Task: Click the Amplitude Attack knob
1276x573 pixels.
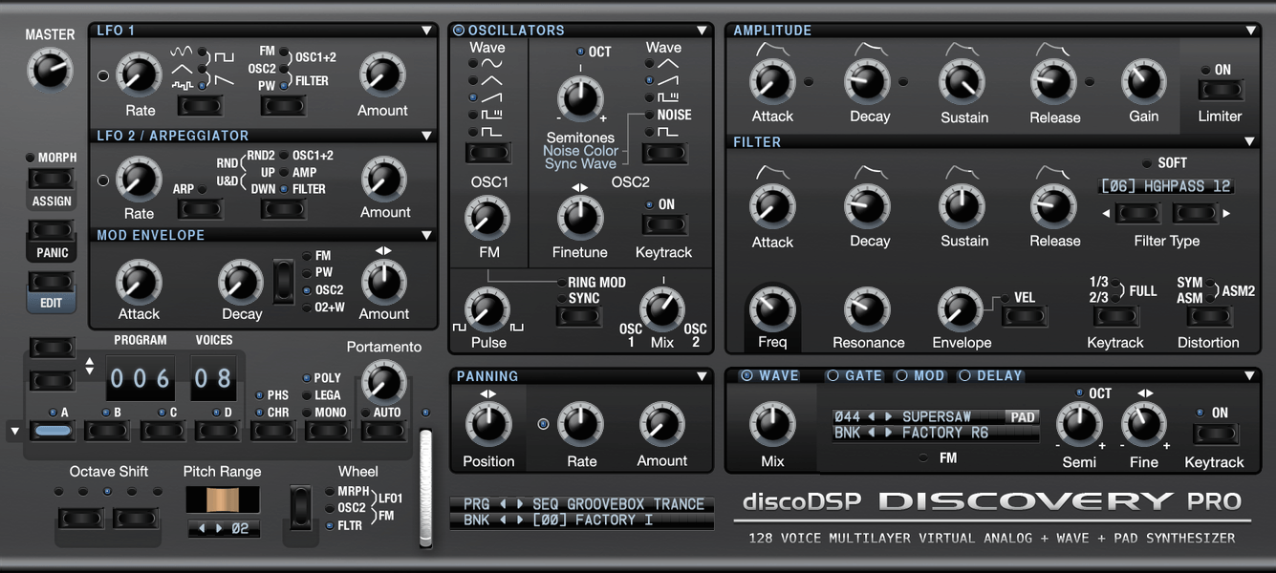Action: click(x=772, y=83)
